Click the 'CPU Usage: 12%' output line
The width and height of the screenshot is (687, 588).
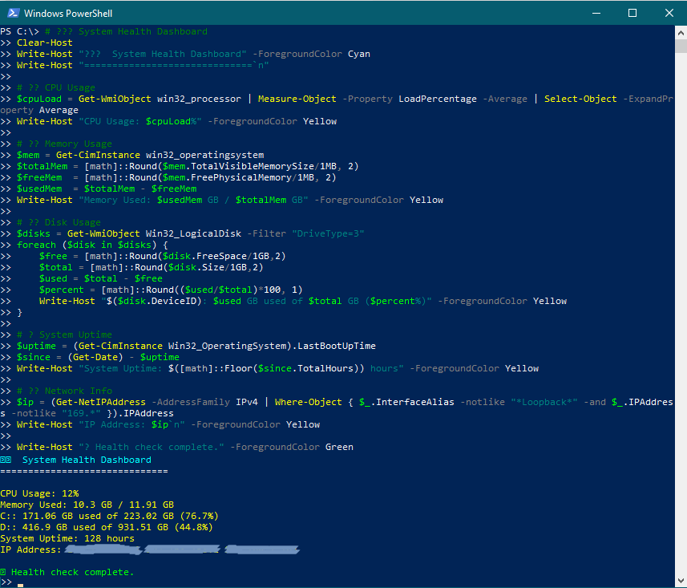[x=39, y=494]
